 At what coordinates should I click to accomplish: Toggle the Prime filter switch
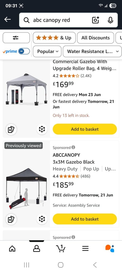24,51
